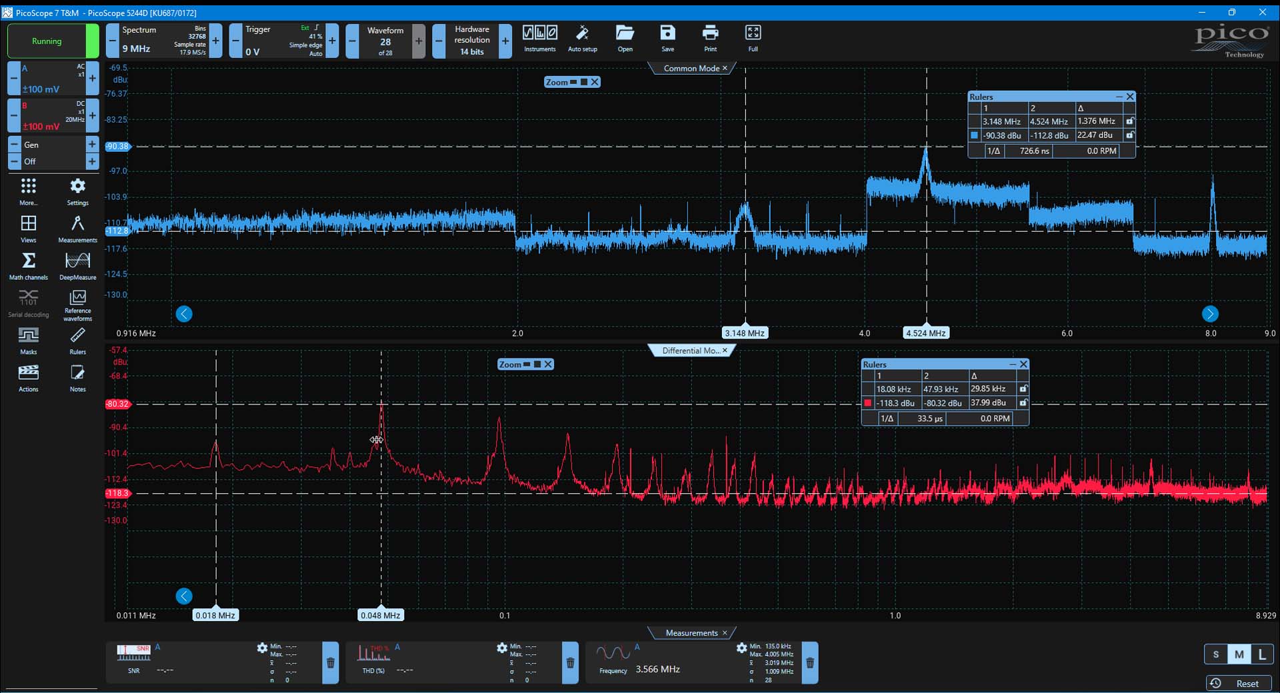Select medium measurement size M
This screenshot has width=1280, height=693.
pos(1239,654)
